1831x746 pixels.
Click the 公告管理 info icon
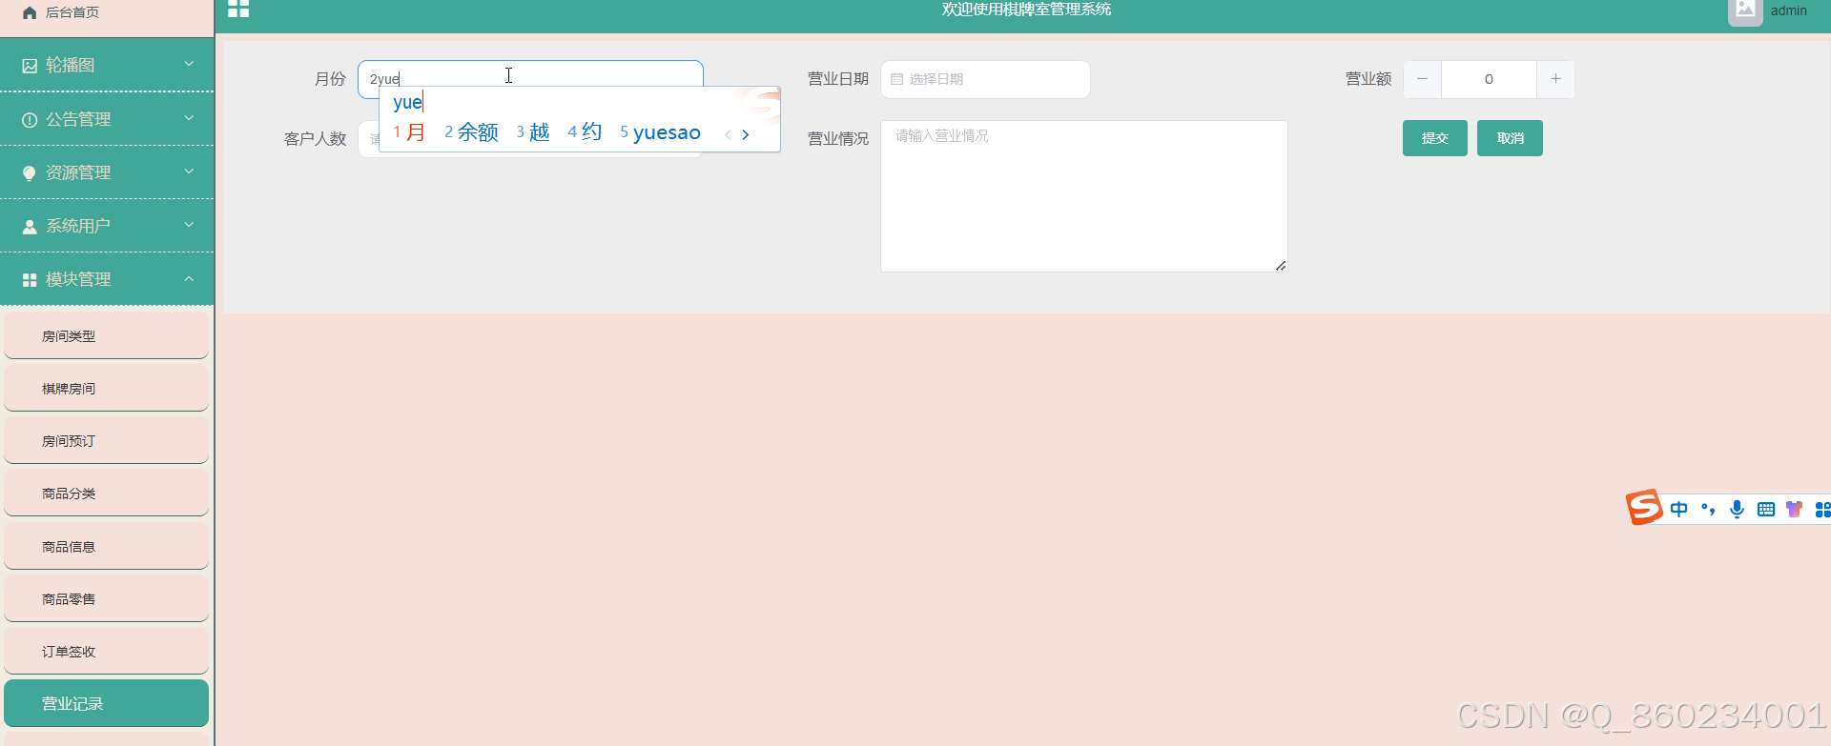point(30,120)
